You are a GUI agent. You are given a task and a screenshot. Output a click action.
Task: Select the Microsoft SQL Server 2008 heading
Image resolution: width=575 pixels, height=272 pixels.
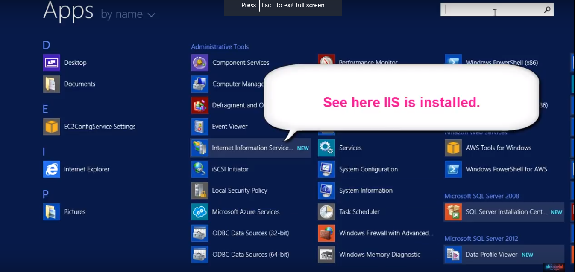click(482, 196)
